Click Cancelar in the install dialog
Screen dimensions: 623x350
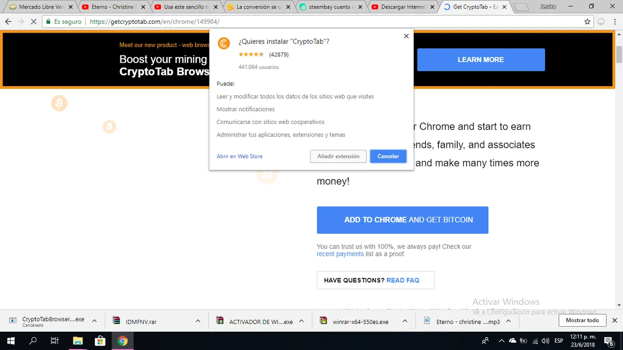point(388,156)
